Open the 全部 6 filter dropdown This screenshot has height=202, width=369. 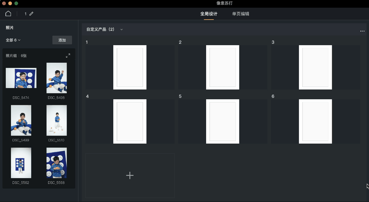tap(13, 40)
